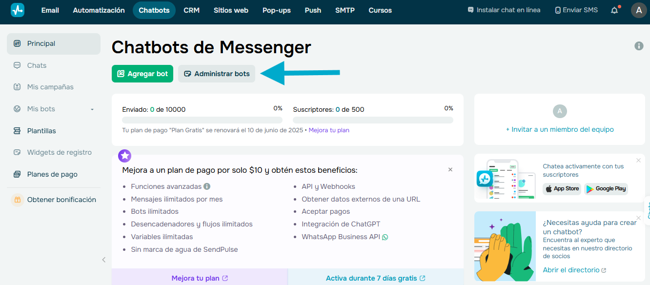Click the Instalar chat en línea icon
This screenshot has height=285, width=650.
470,10
